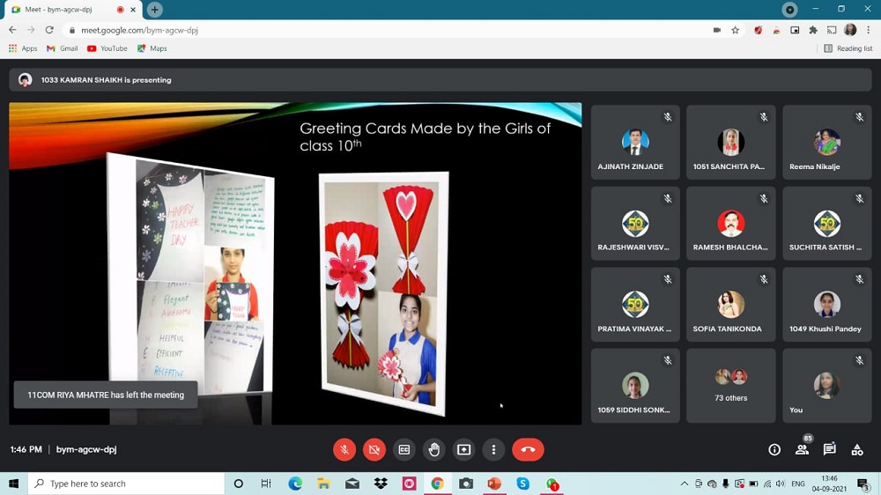Click the Present now icon

[x=464, y=449]
